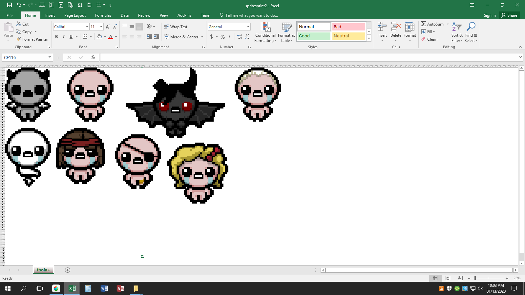
Task: Adjust the zoom slider handle
Action: [x=475, y=278]
